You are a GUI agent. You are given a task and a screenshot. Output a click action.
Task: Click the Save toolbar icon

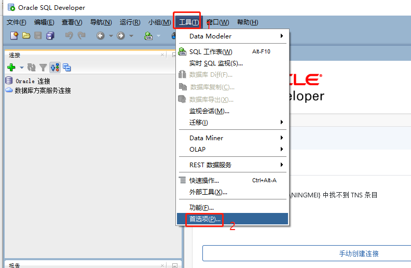click(38, 36)
